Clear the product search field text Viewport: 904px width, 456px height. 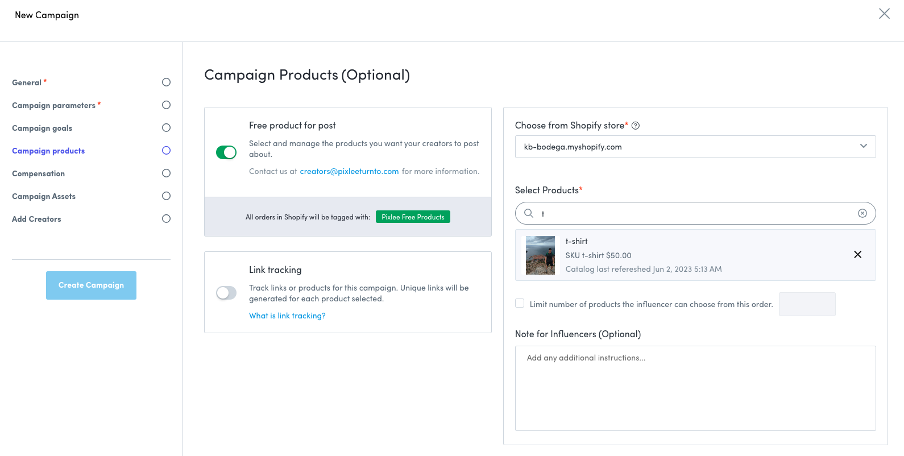pos(862,213)
